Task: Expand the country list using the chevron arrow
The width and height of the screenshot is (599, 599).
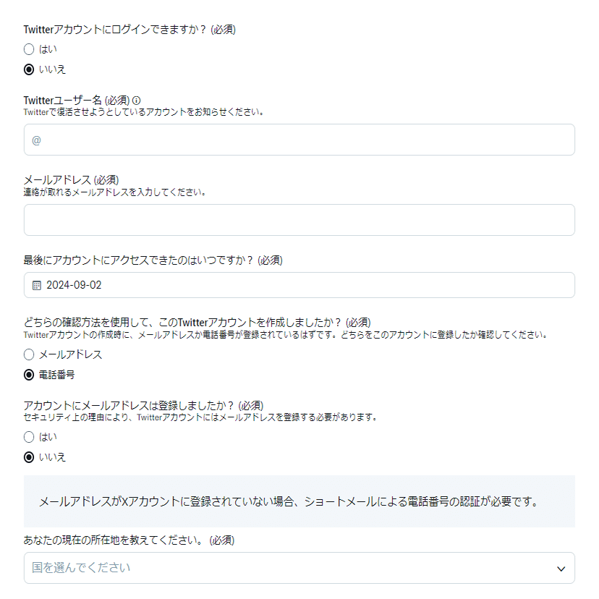Action: 561,569
